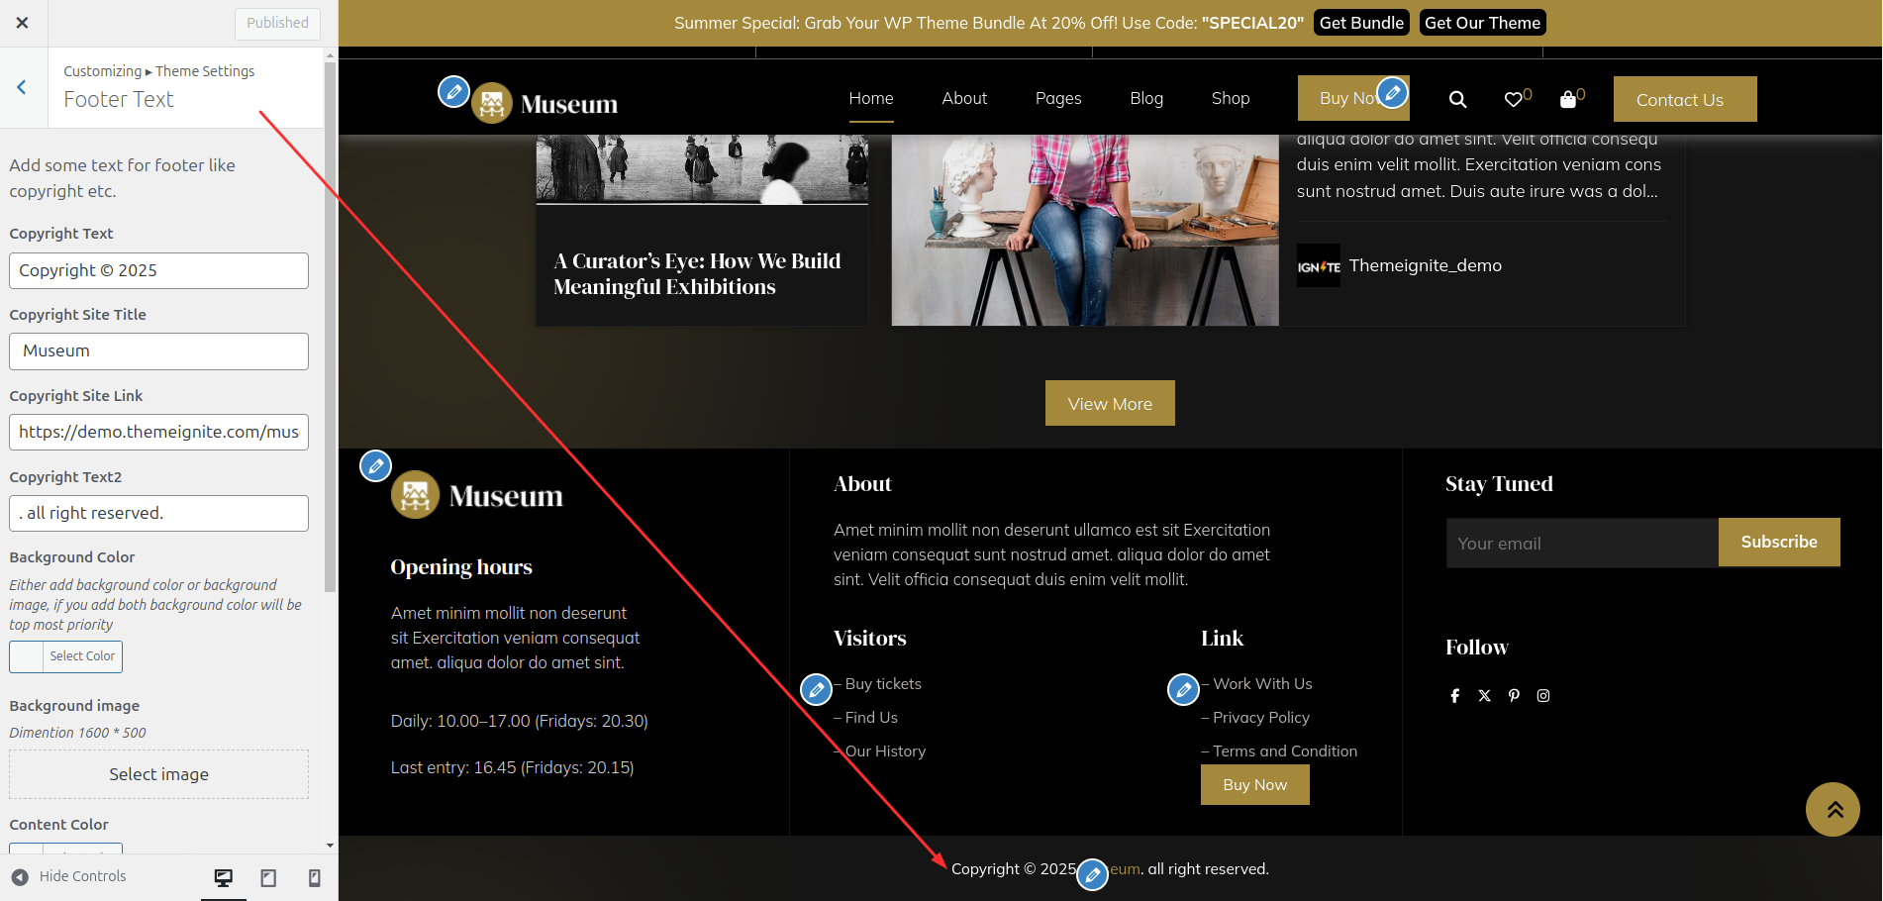Switch to mobile preview device icon
1883x901 pixels.
click(314, 877)
